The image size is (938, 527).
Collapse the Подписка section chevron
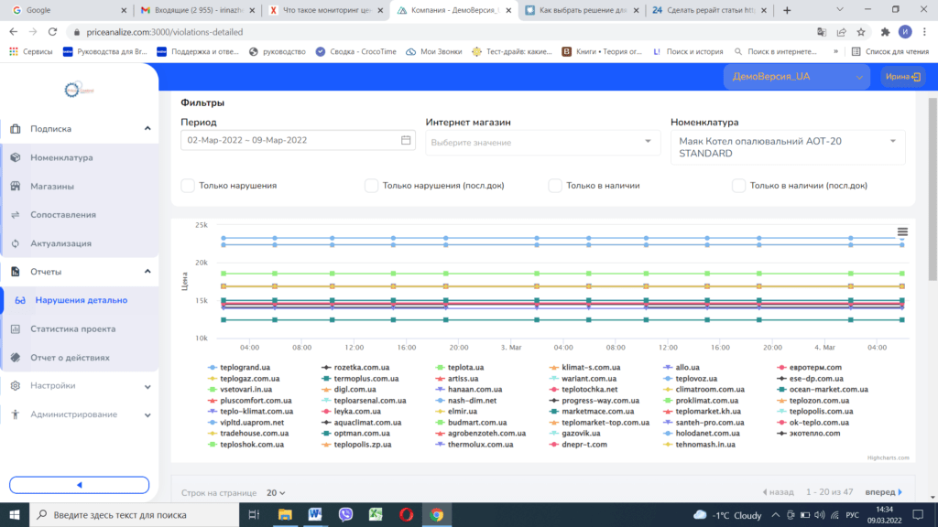(147, 128)
